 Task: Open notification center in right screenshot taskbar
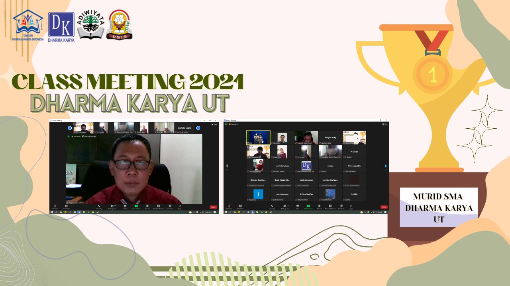point(385,213)
